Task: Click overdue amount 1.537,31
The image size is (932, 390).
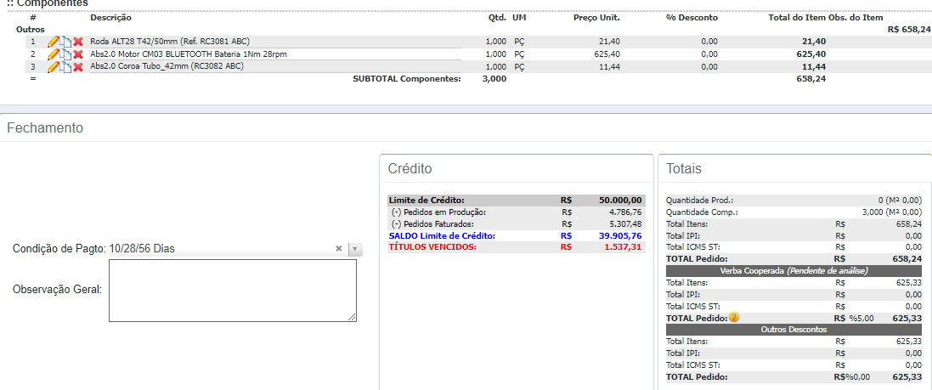Action: pyautogui.click(x=623, y=247)
